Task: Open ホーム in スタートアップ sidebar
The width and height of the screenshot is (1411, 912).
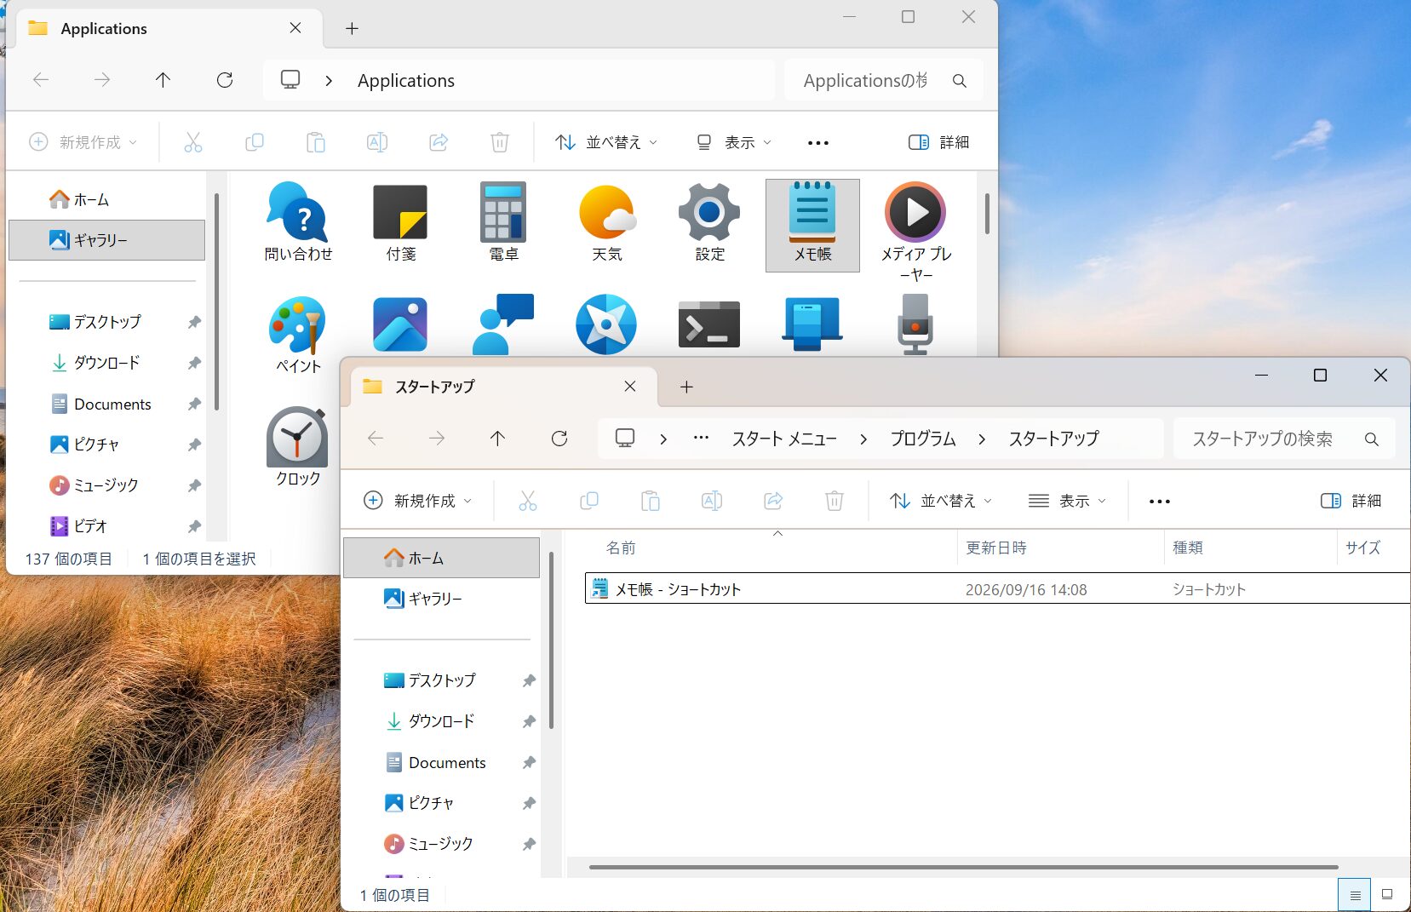Action: (441, 558)
